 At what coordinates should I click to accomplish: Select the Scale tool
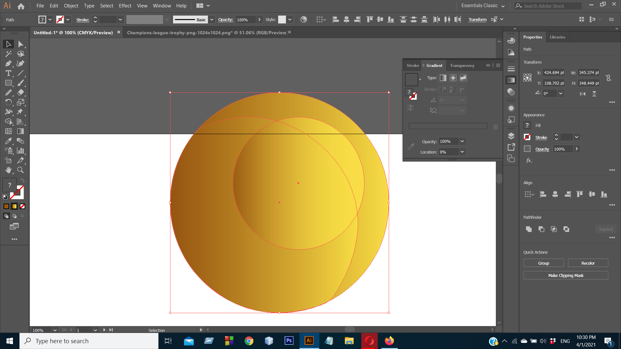21,102
